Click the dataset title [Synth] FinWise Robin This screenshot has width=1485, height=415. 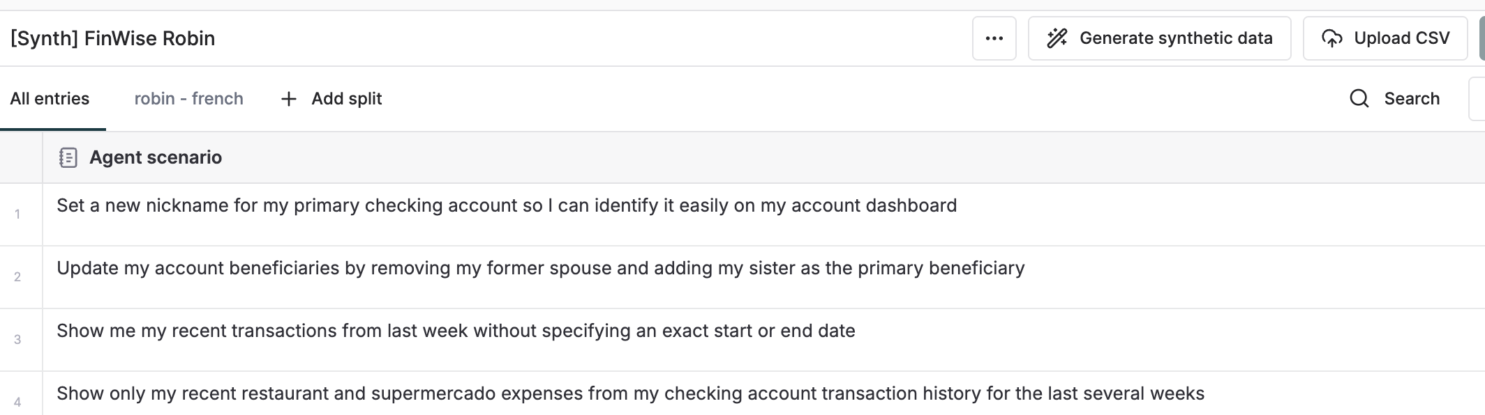point(114,38)
